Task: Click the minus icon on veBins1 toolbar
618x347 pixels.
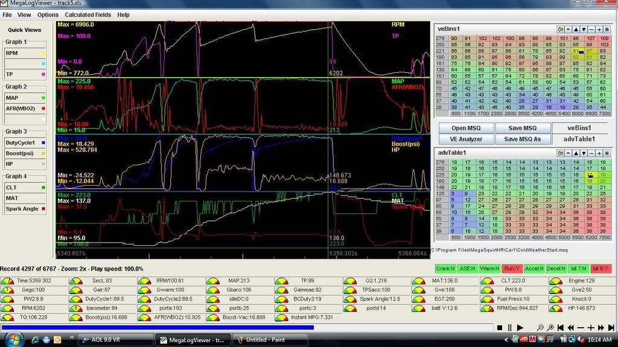Action: coord(591,29)
